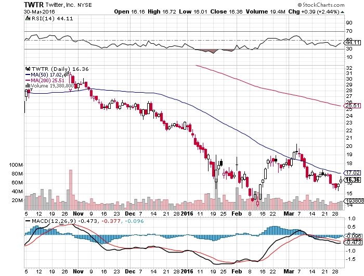364x276 pixels.
Task: Click the 10 label on RSI axis
Action: (349, 57)
